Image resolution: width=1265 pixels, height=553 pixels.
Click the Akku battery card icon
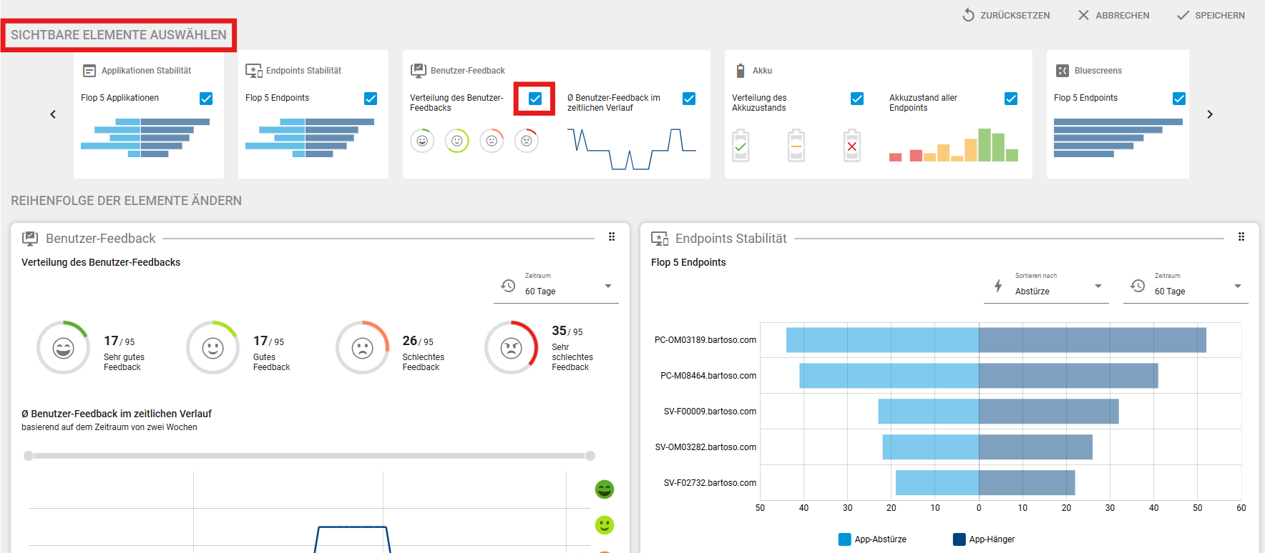(x=741, y=71)
